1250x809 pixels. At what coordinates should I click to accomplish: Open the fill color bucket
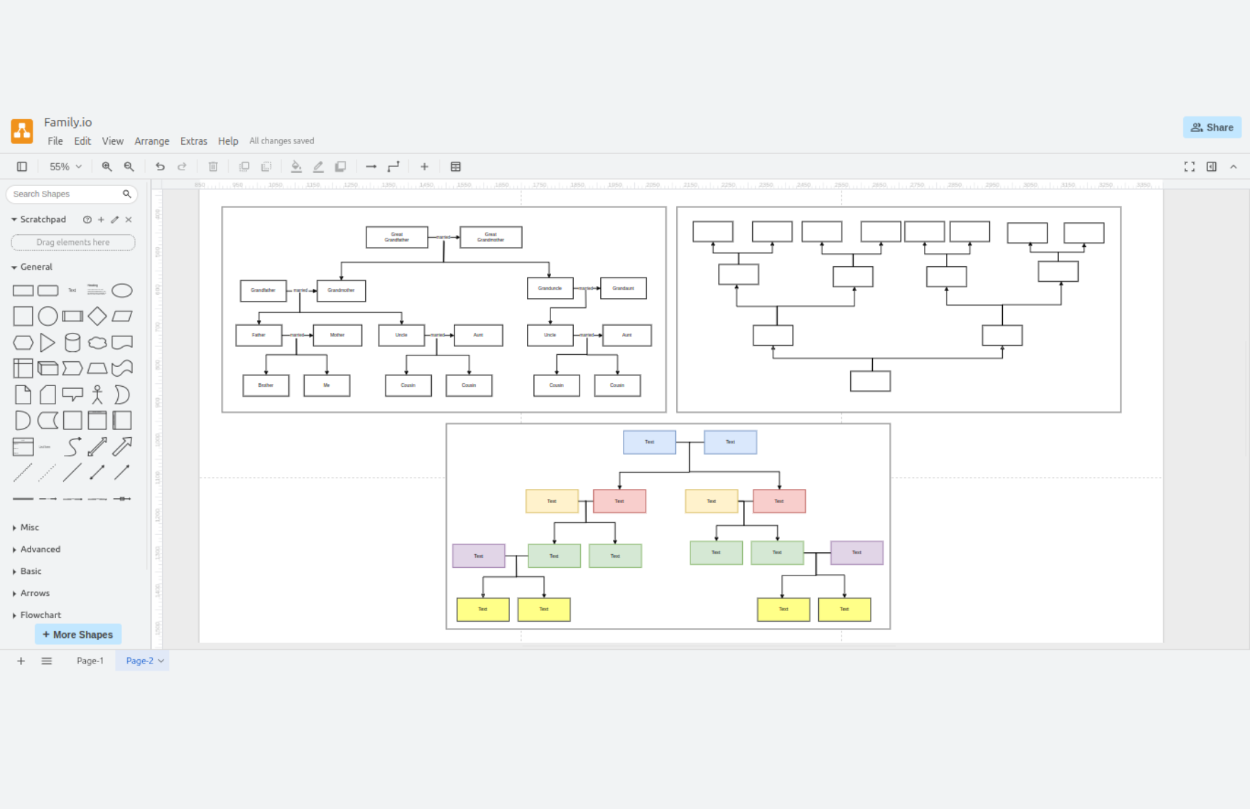(x=296, y=167)
